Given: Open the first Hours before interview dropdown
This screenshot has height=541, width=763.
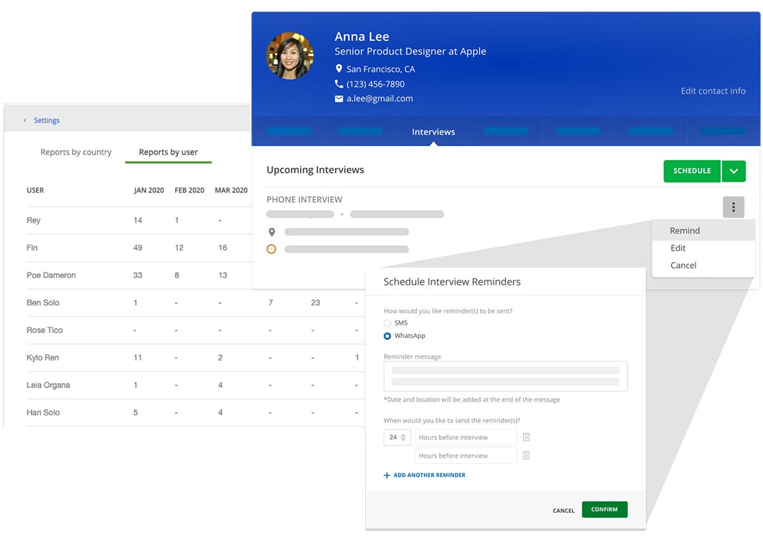Looking at the screenshot, I should coord(466,437).
